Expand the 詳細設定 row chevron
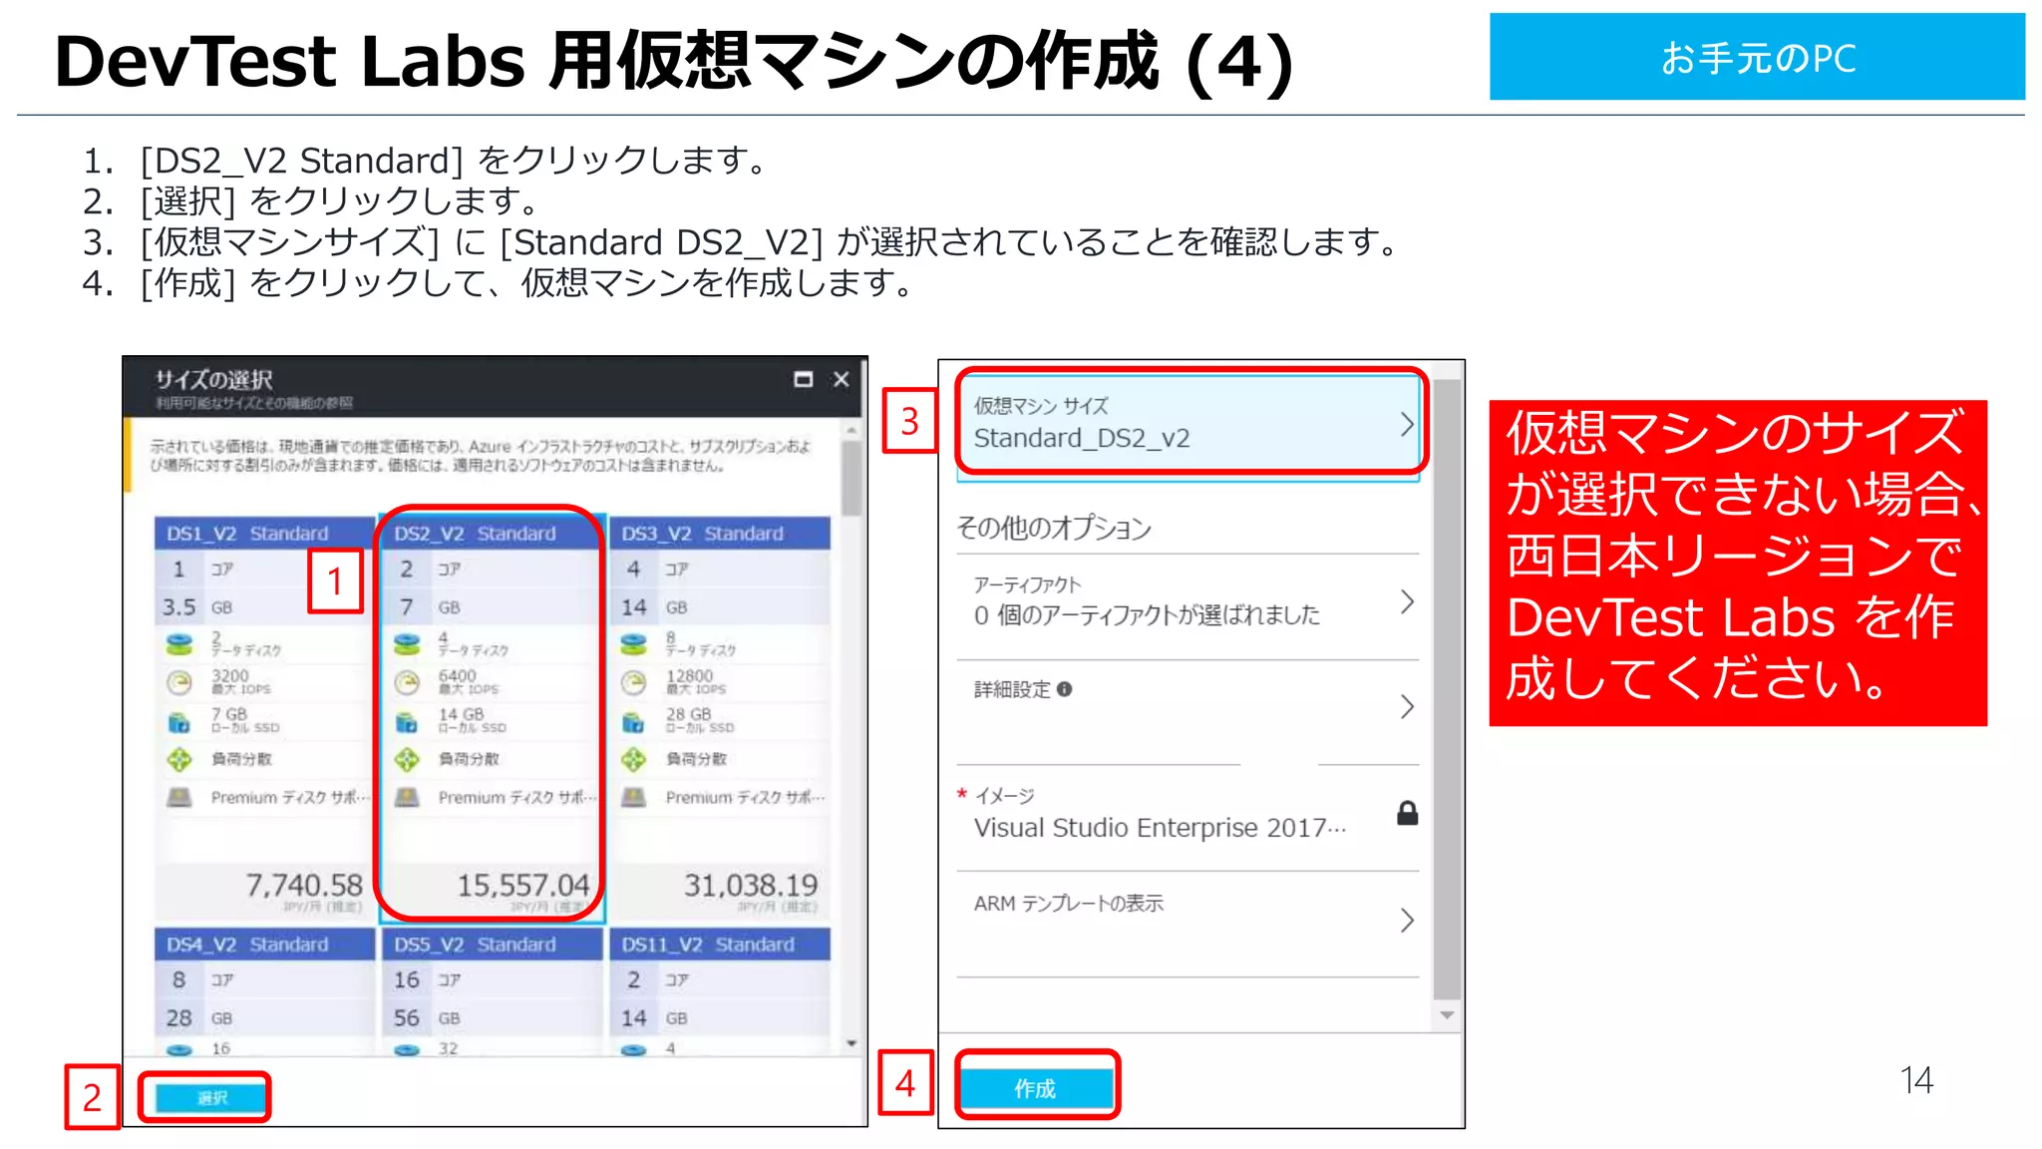The height and width of the screenshot is (1149, 2042). click(x=1407, y=706)
